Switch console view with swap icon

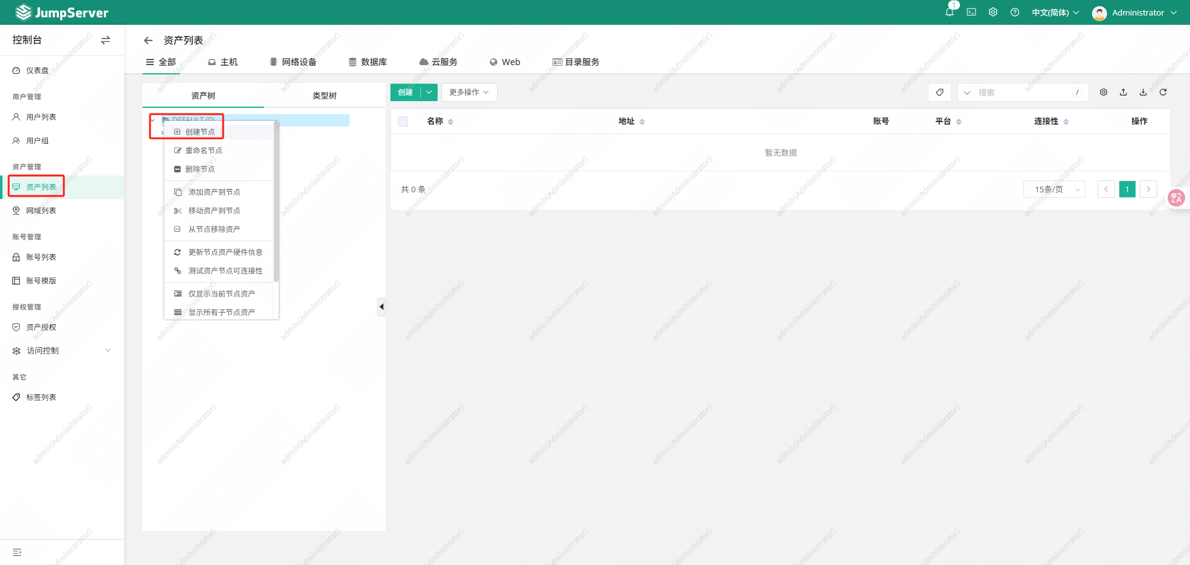tap(105, 40)
